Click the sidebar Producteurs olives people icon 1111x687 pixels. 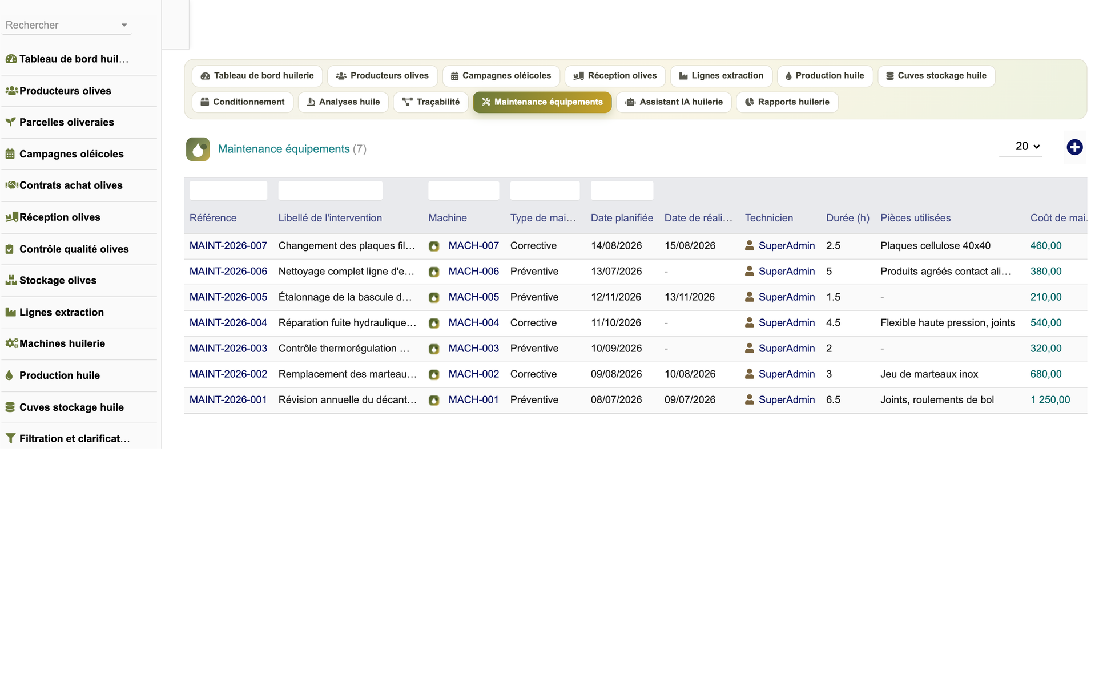(11, 91)
